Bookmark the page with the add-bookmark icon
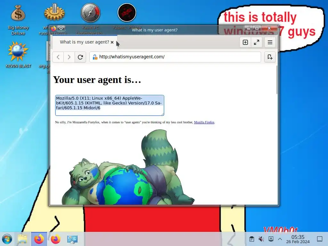 [270, 57]
